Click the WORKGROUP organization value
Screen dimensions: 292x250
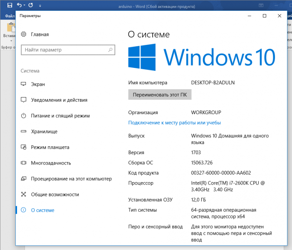(x=206, y=112)
